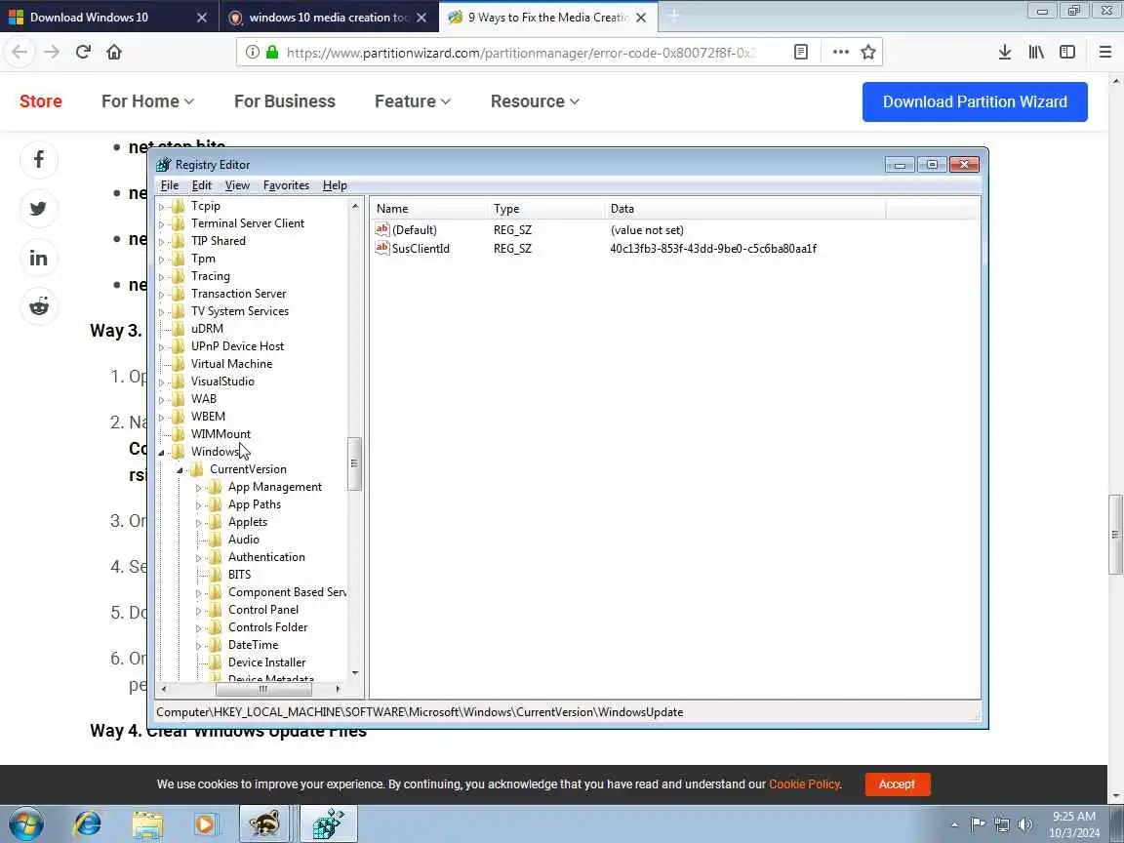The image size is (1124, 843).
Task: Click the Data column header
Action: point(745,209)
